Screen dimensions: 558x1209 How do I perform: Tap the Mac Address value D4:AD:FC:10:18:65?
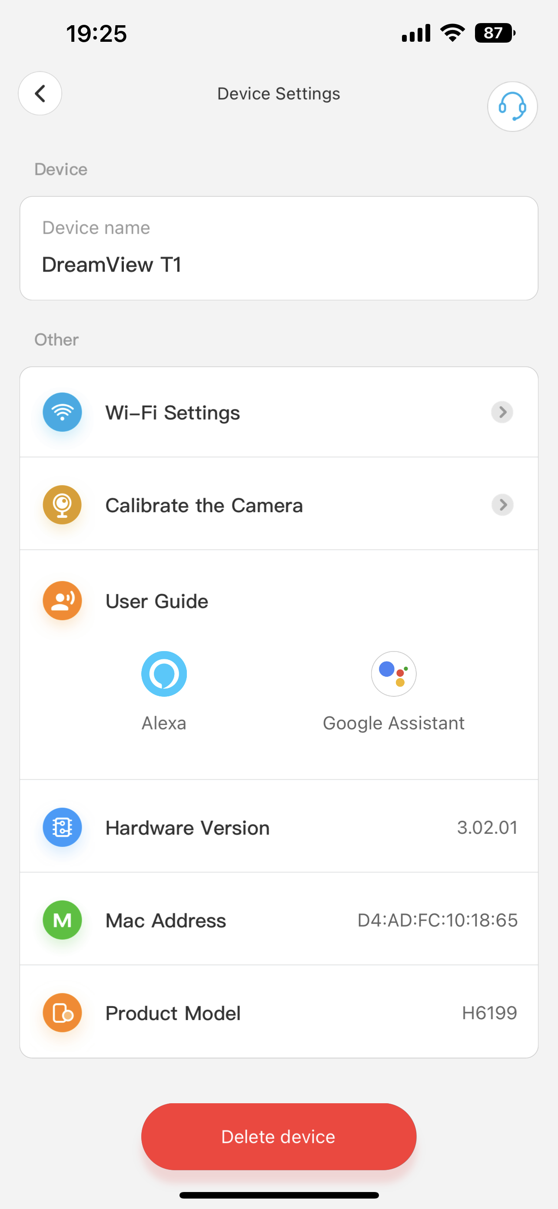[x=437, y=920]
